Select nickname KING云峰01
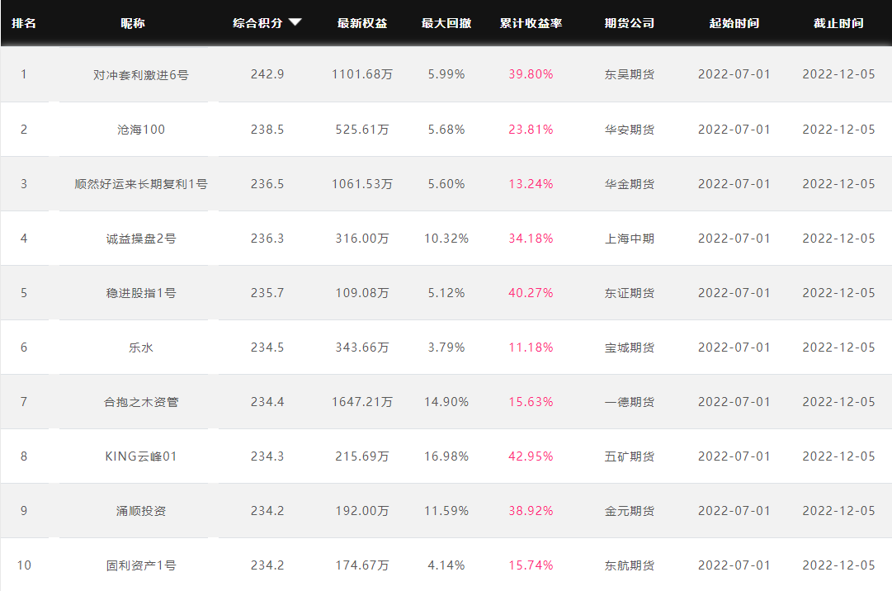The image size is (892, 591). (x=141, y=456)
